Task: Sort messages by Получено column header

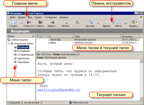Action: click(130, 36)
